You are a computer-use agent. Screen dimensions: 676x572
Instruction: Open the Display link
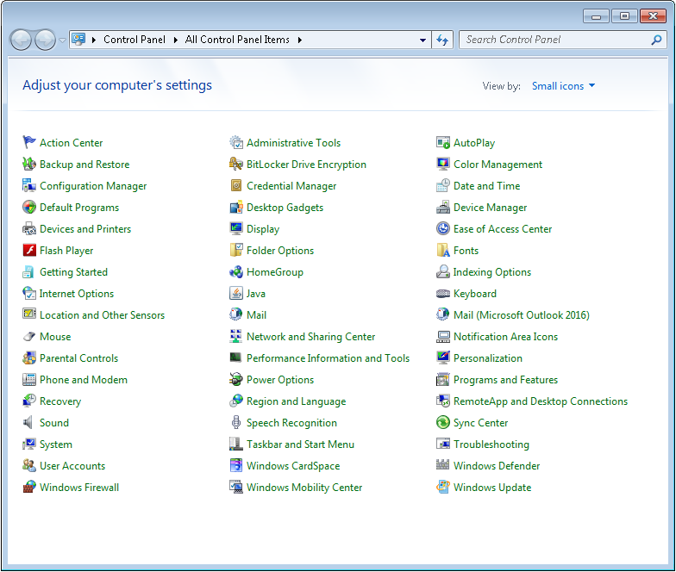[x=263, y=229]
